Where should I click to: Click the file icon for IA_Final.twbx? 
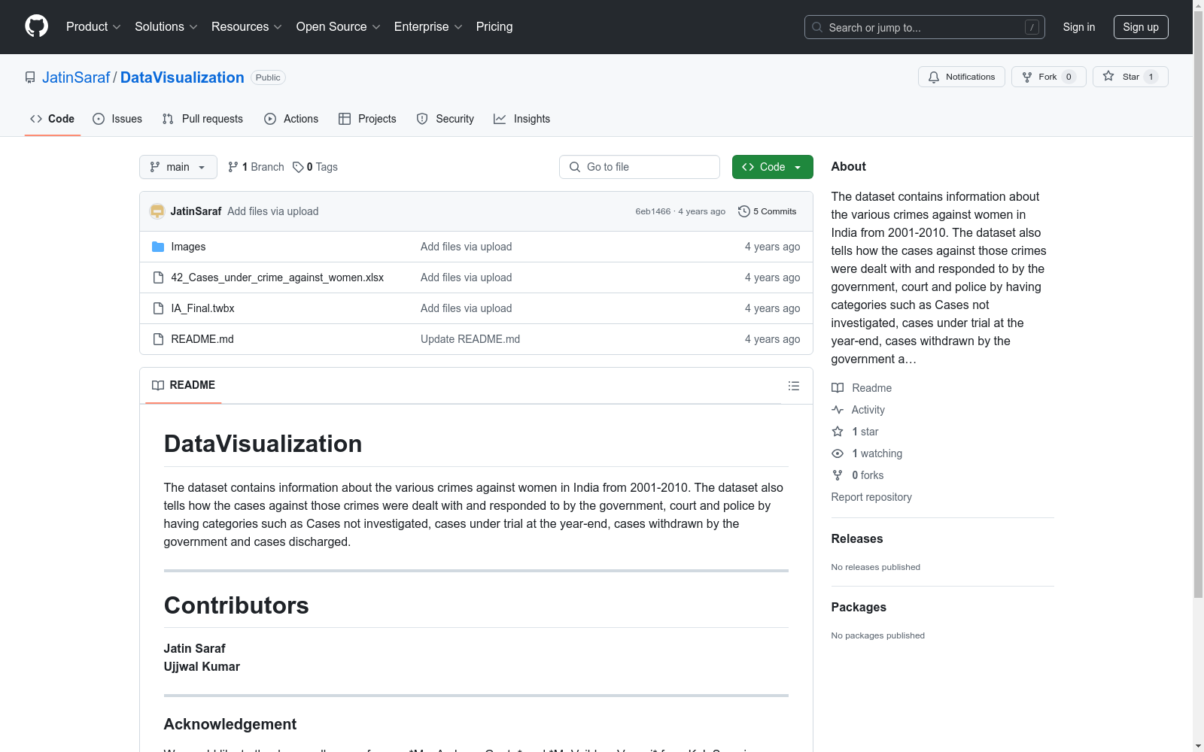coord(158,308)
